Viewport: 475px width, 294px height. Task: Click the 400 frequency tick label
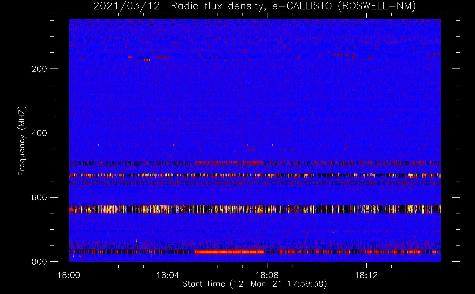[39, 133]
